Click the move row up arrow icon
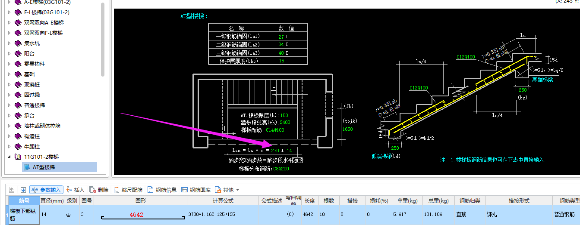This screenshot has width=580, height=225. pos(12,190)
